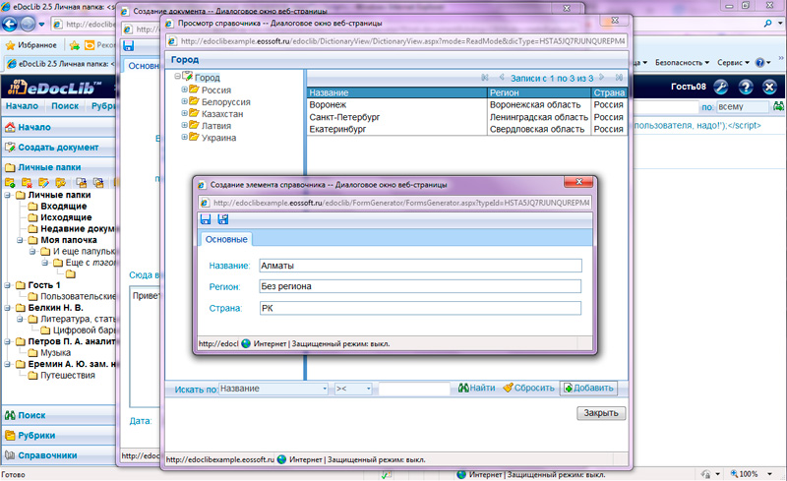
Task: Open the >< comparison operator dropdown
Action: [x=353, y=389]
